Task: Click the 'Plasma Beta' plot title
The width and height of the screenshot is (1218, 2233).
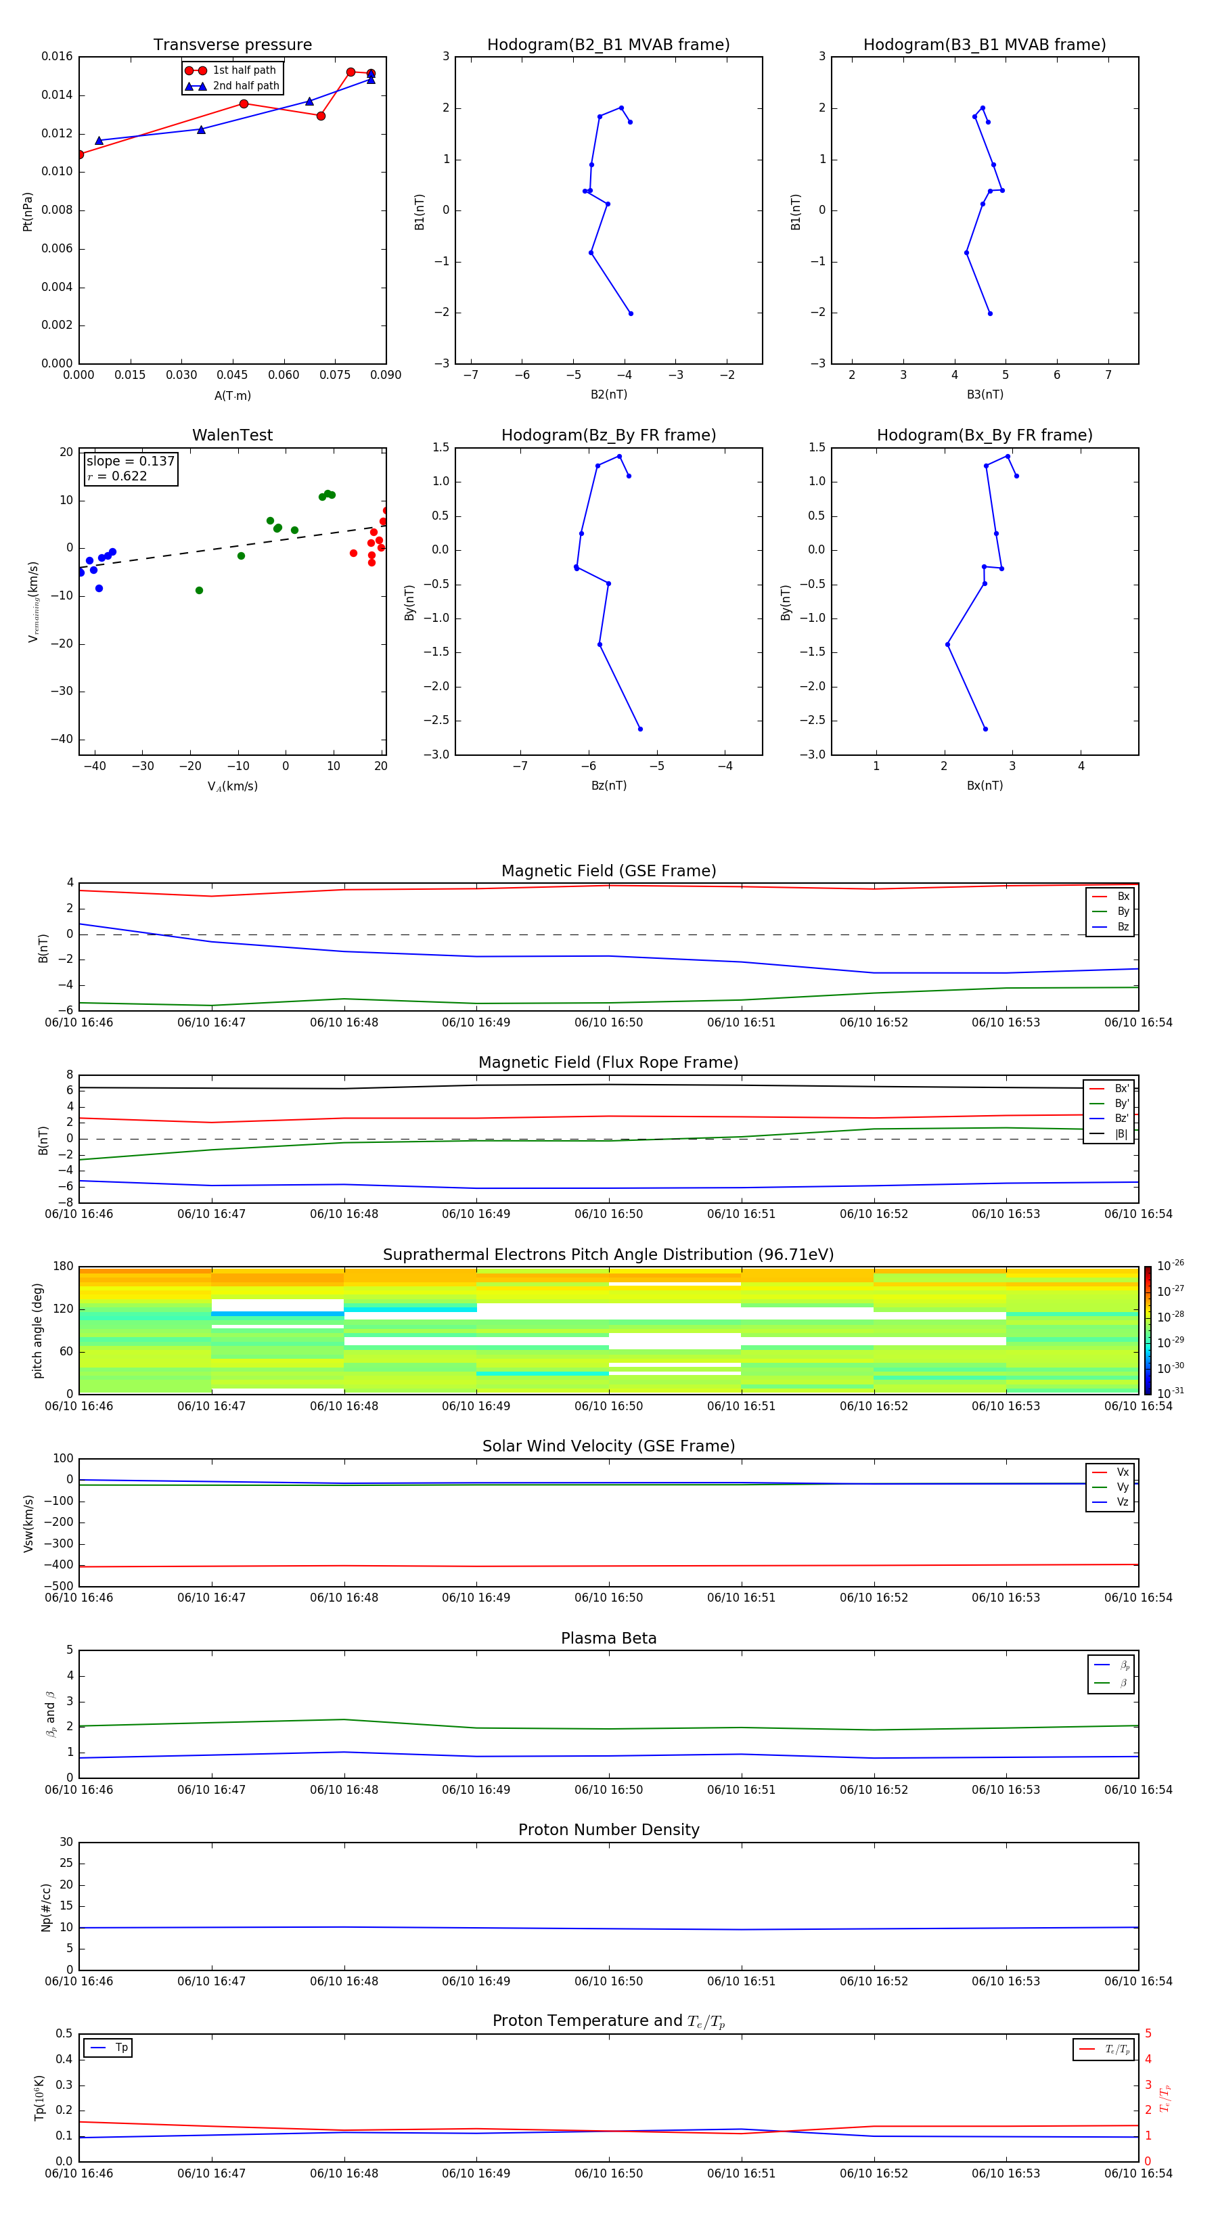Action: point(608,1639)
